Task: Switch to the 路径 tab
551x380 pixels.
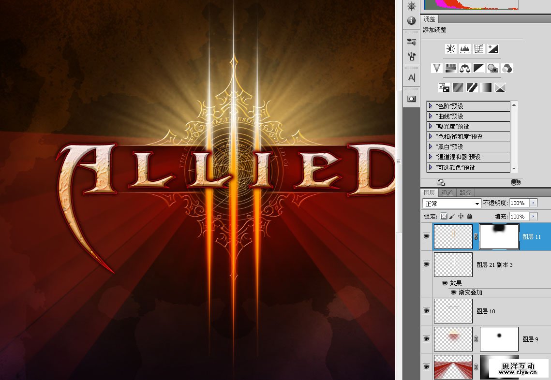Action: (x=465, y=192)
